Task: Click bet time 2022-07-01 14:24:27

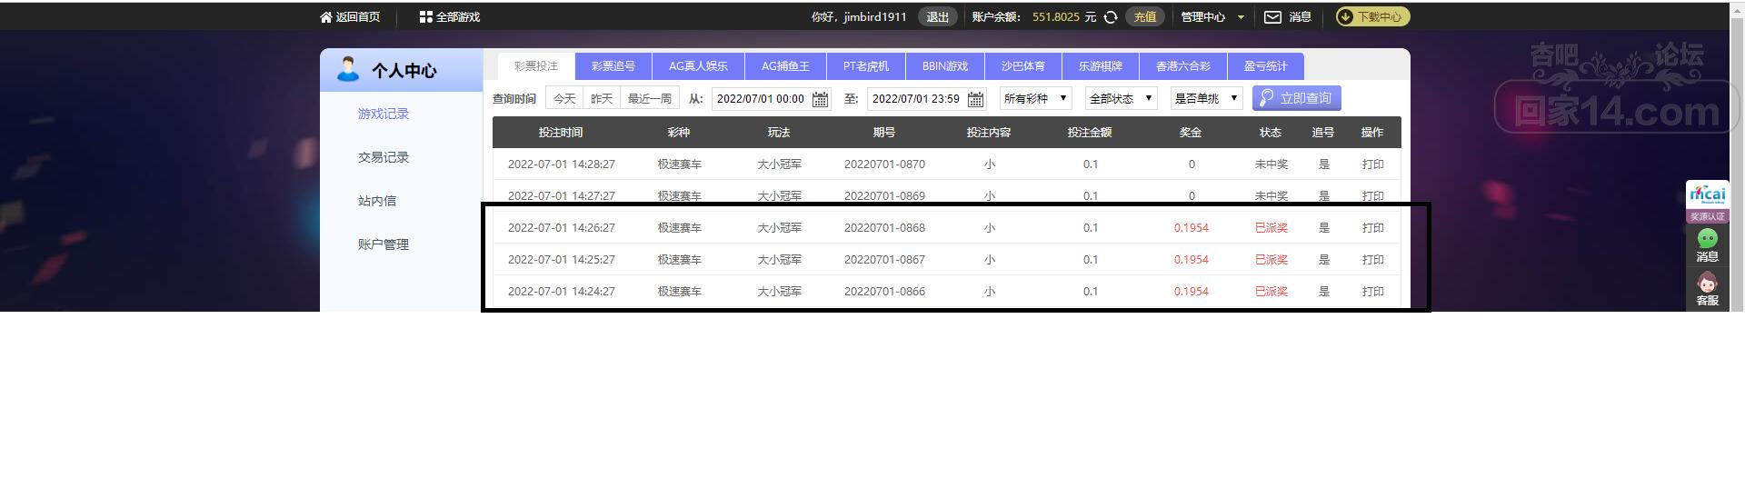Action: tap(562, 292)
